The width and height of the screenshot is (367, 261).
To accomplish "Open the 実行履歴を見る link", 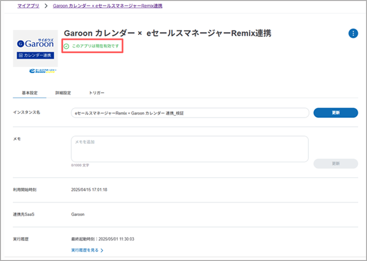I will (x=85, y=250).
